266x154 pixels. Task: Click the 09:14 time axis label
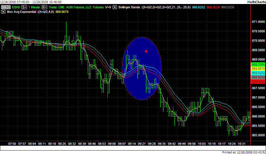132,144
